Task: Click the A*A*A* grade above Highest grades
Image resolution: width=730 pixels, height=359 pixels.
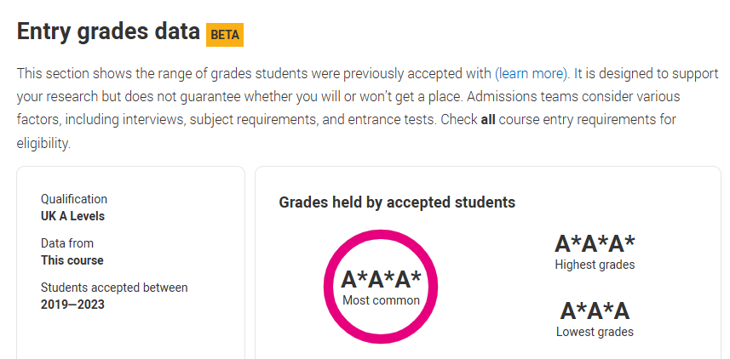Action: coord(595,243)
